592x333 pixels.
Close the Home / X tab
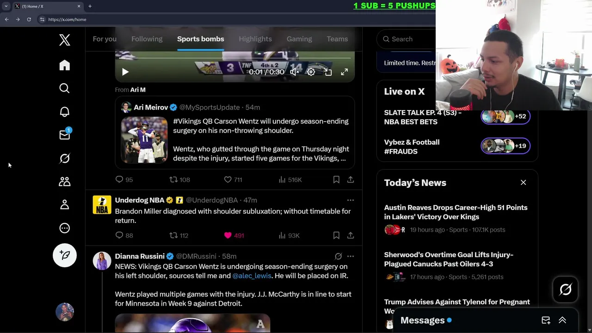[x=79, y=6]
